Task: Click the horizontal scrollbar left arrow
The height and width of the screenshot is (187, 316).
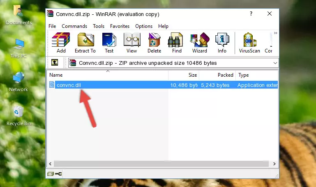Action: pyautogui.click(x=50, y=164)
